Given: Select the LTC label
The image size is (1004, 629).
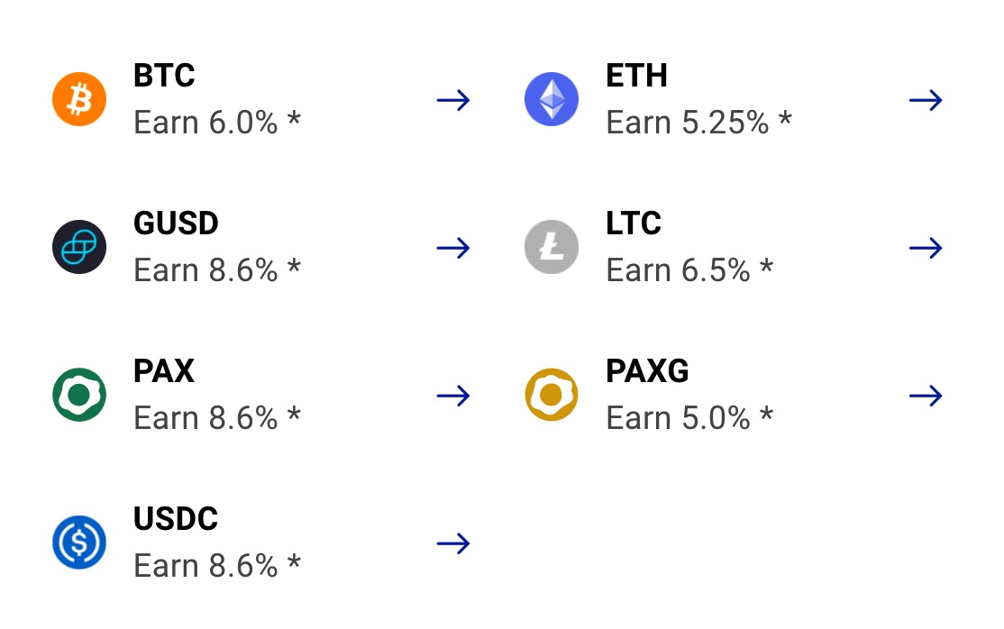Looking at the screenshot, I should [635, 223].
